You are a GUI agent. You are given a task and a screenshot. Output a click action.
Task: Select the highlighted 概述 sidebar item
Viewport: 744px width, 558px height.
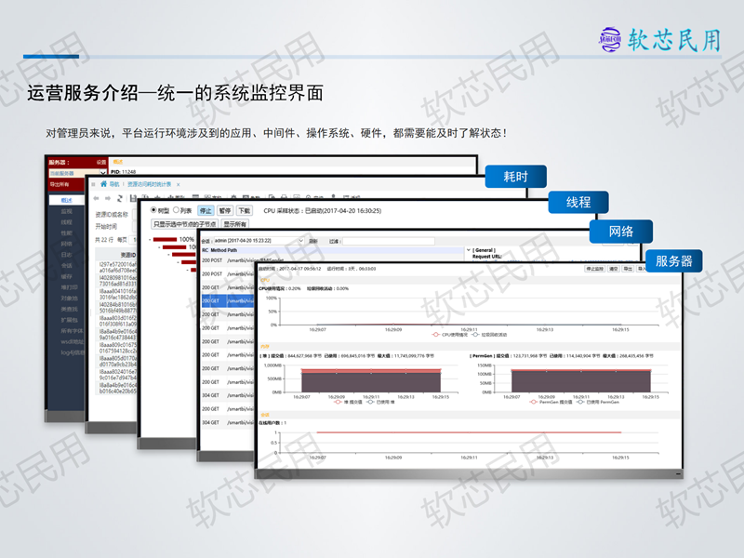click(66, 200)
